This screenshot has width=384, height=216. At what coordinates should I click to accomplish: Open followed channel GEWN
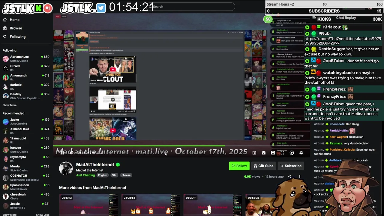(26, 68)
